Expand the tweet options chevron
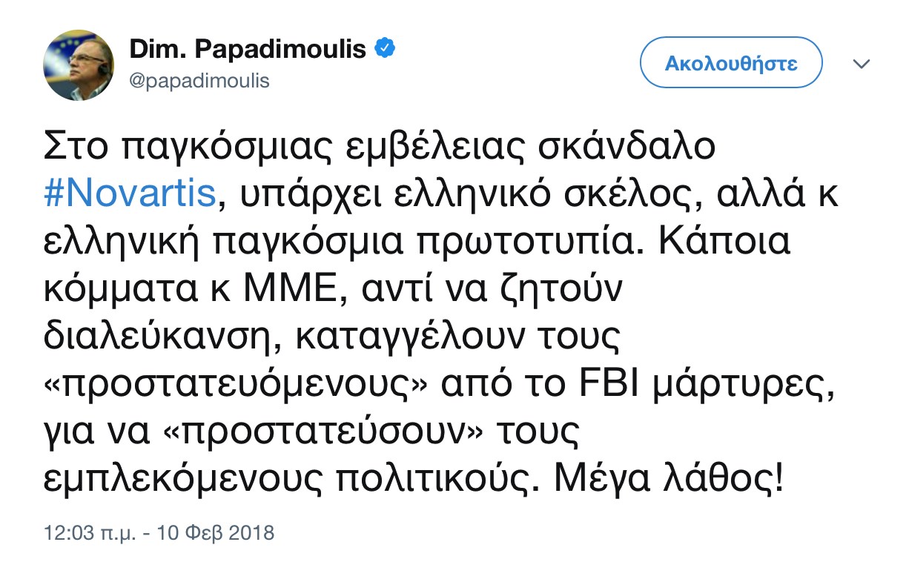 click(x=861, y=65)
